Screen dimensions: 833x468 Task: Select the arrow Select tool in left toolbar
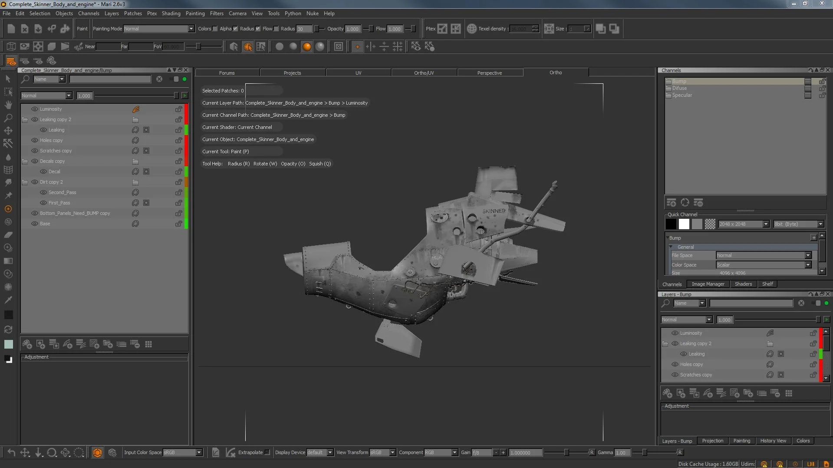click(8, 79)
